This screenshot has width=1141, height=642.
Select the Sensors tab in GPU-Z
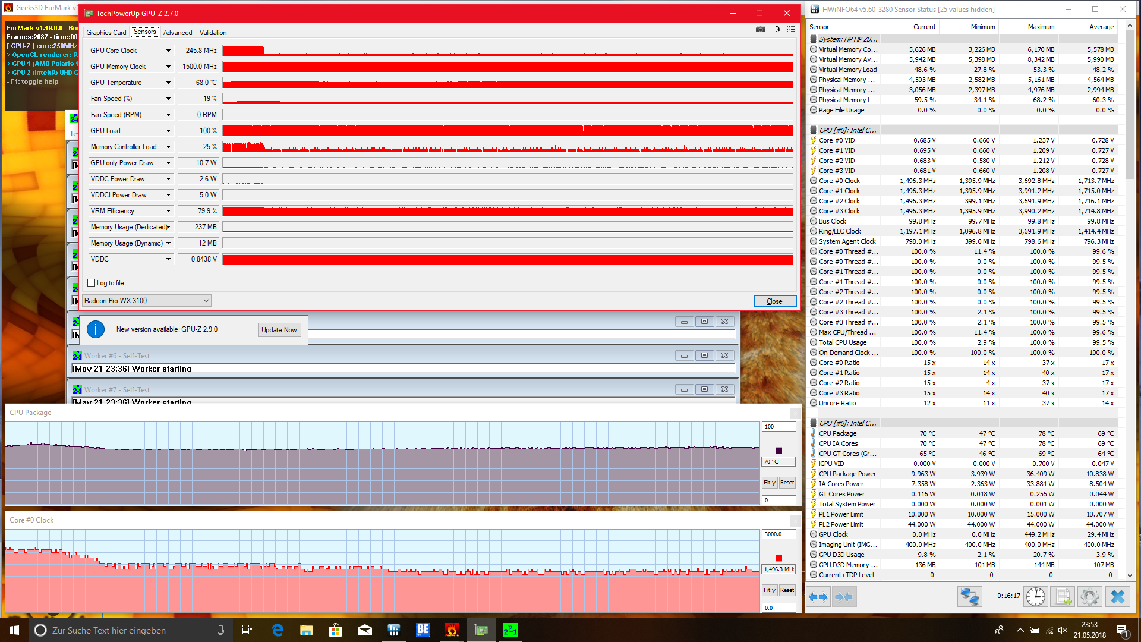point(145,32)
